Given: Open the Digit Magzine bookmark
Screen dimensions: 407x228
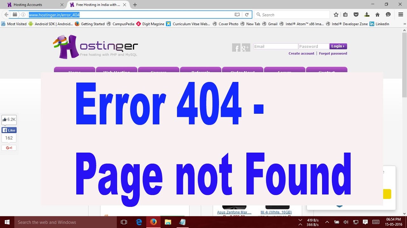Looking at the screenshot, I should point(150,24).
